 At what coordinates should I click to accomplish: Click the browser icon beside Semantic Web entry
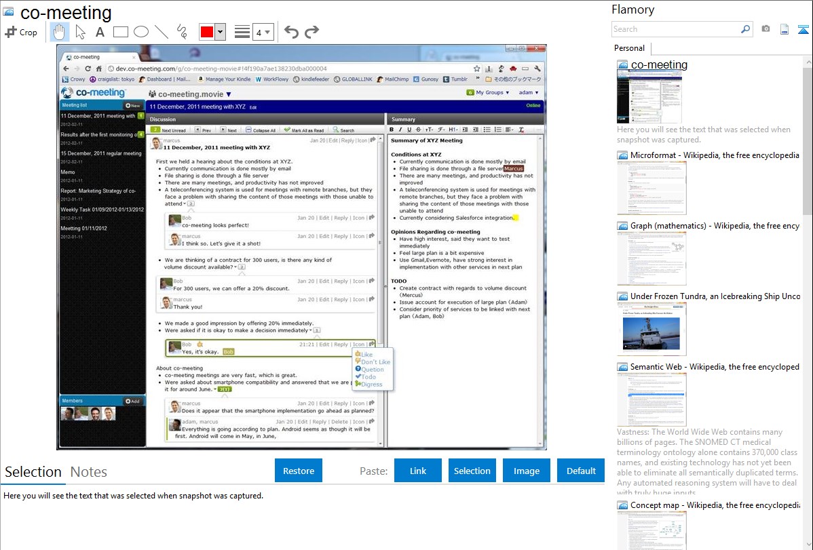point(622,367)
